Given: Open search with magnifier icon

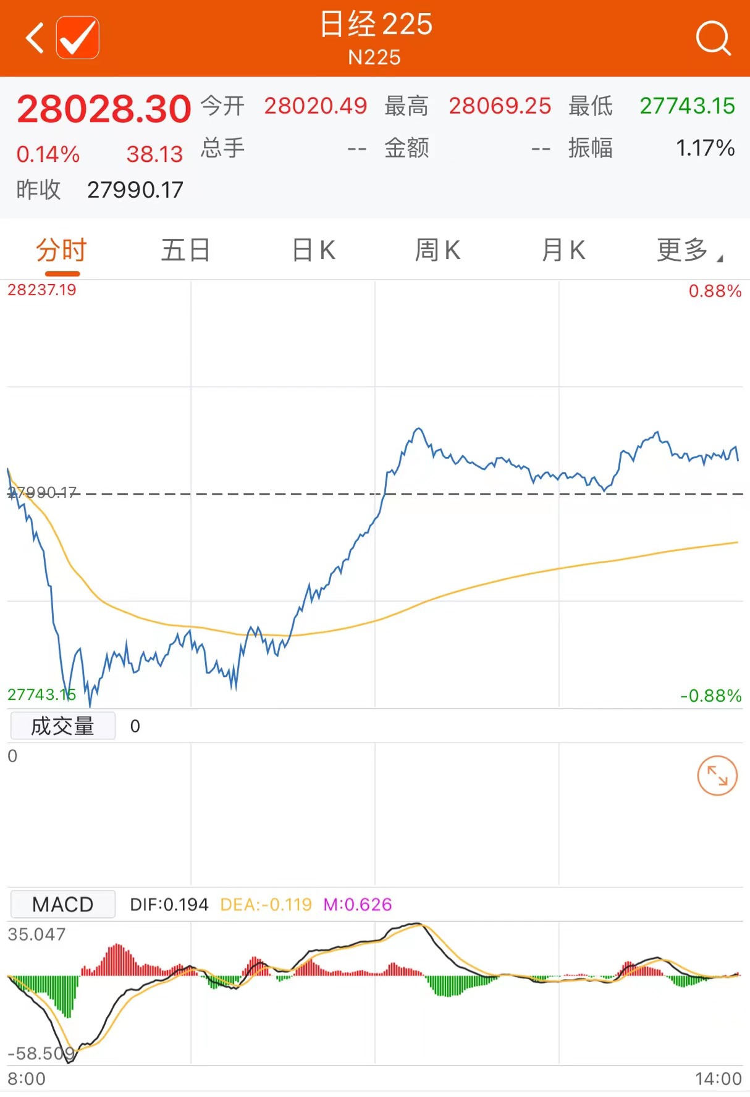Looking at the screenshot, I should pyautogui.click(x=713, y=38).
